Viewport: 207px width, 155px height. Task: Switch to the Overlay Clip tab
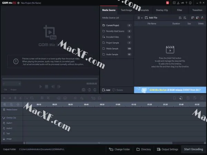point(162,10)
